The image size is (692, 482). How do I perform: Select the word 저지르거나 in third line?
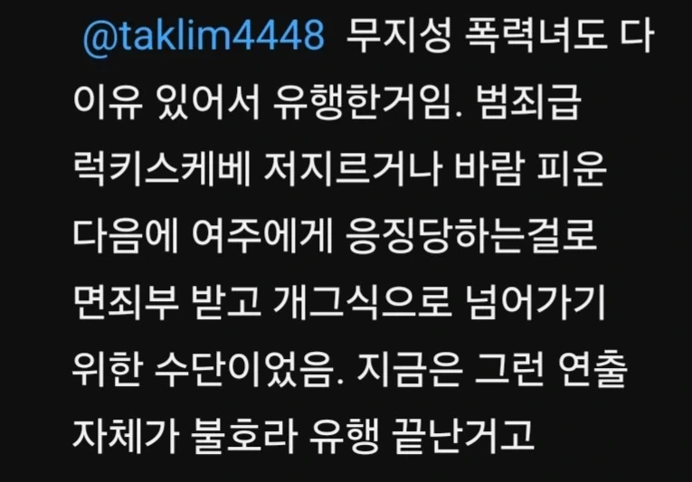pos(353,170)
